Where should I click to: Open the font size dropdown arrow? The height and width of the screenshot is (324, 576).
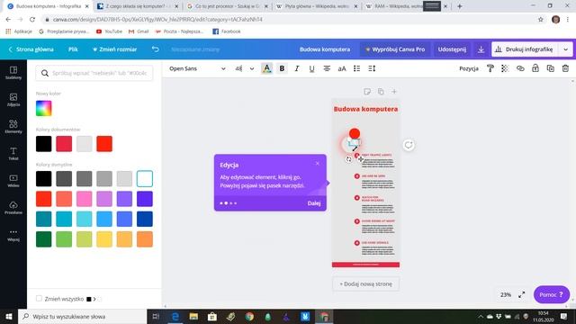[x=252, y=68]
